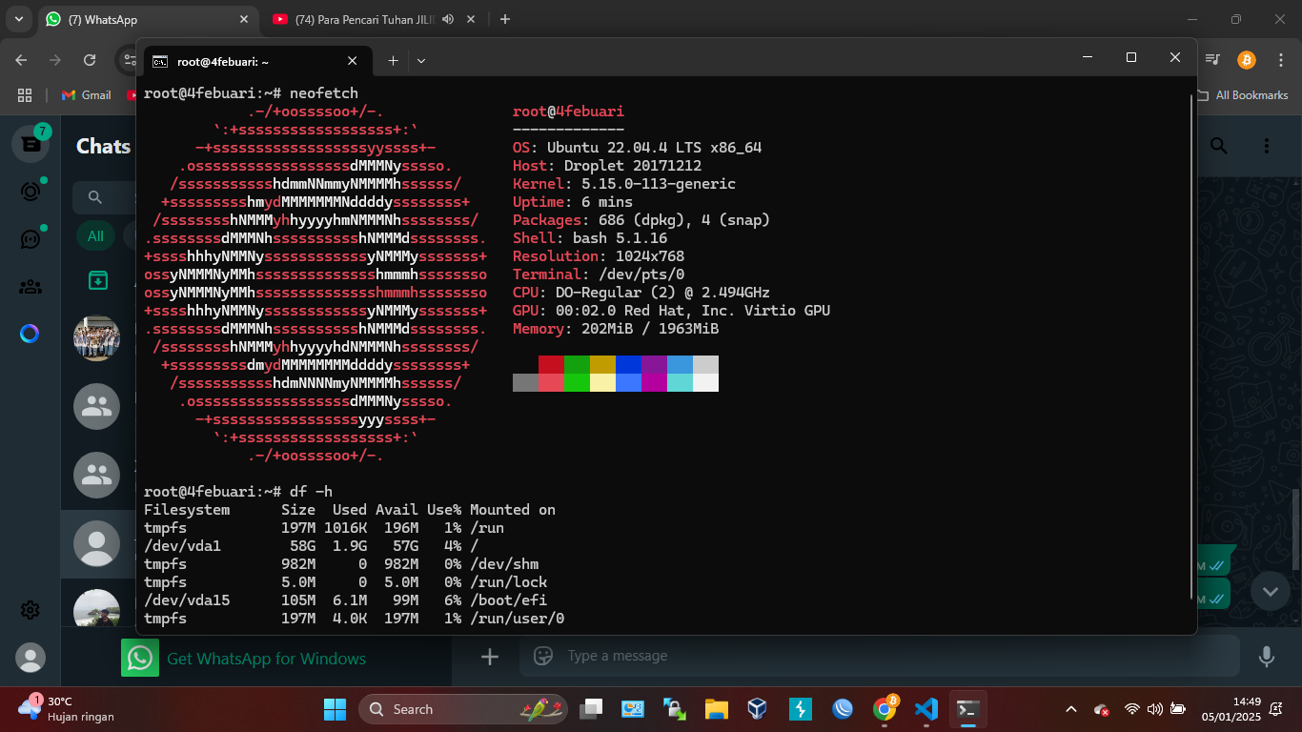This screenshot has width=1302, height=732.
Task: Click attach plus icon beside message box
Action: [x=490, y=657]
